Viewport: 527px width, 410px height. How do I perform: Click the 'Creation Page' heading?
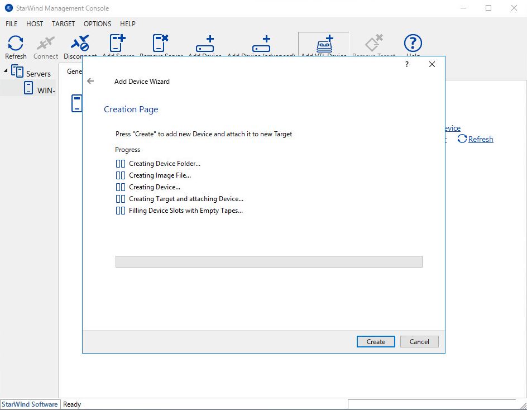pos(131,109)
